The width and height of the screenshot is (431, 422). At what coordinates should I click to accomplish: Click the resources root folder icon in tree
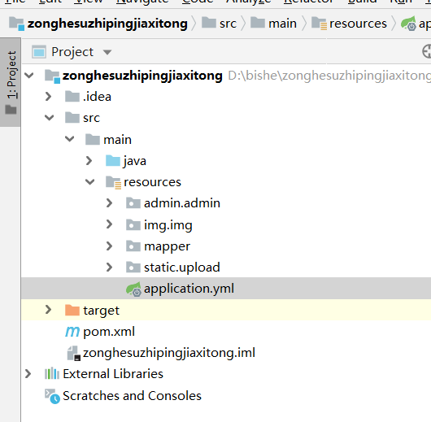[x=113, y=182]
